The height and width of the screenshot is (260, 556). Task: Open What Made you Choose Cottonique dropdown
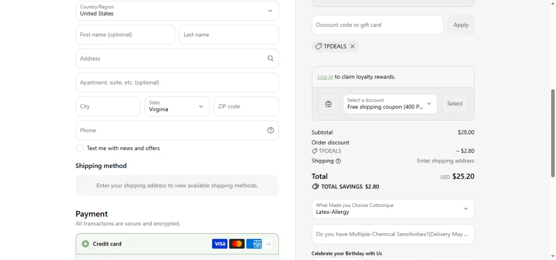[393, 209]
